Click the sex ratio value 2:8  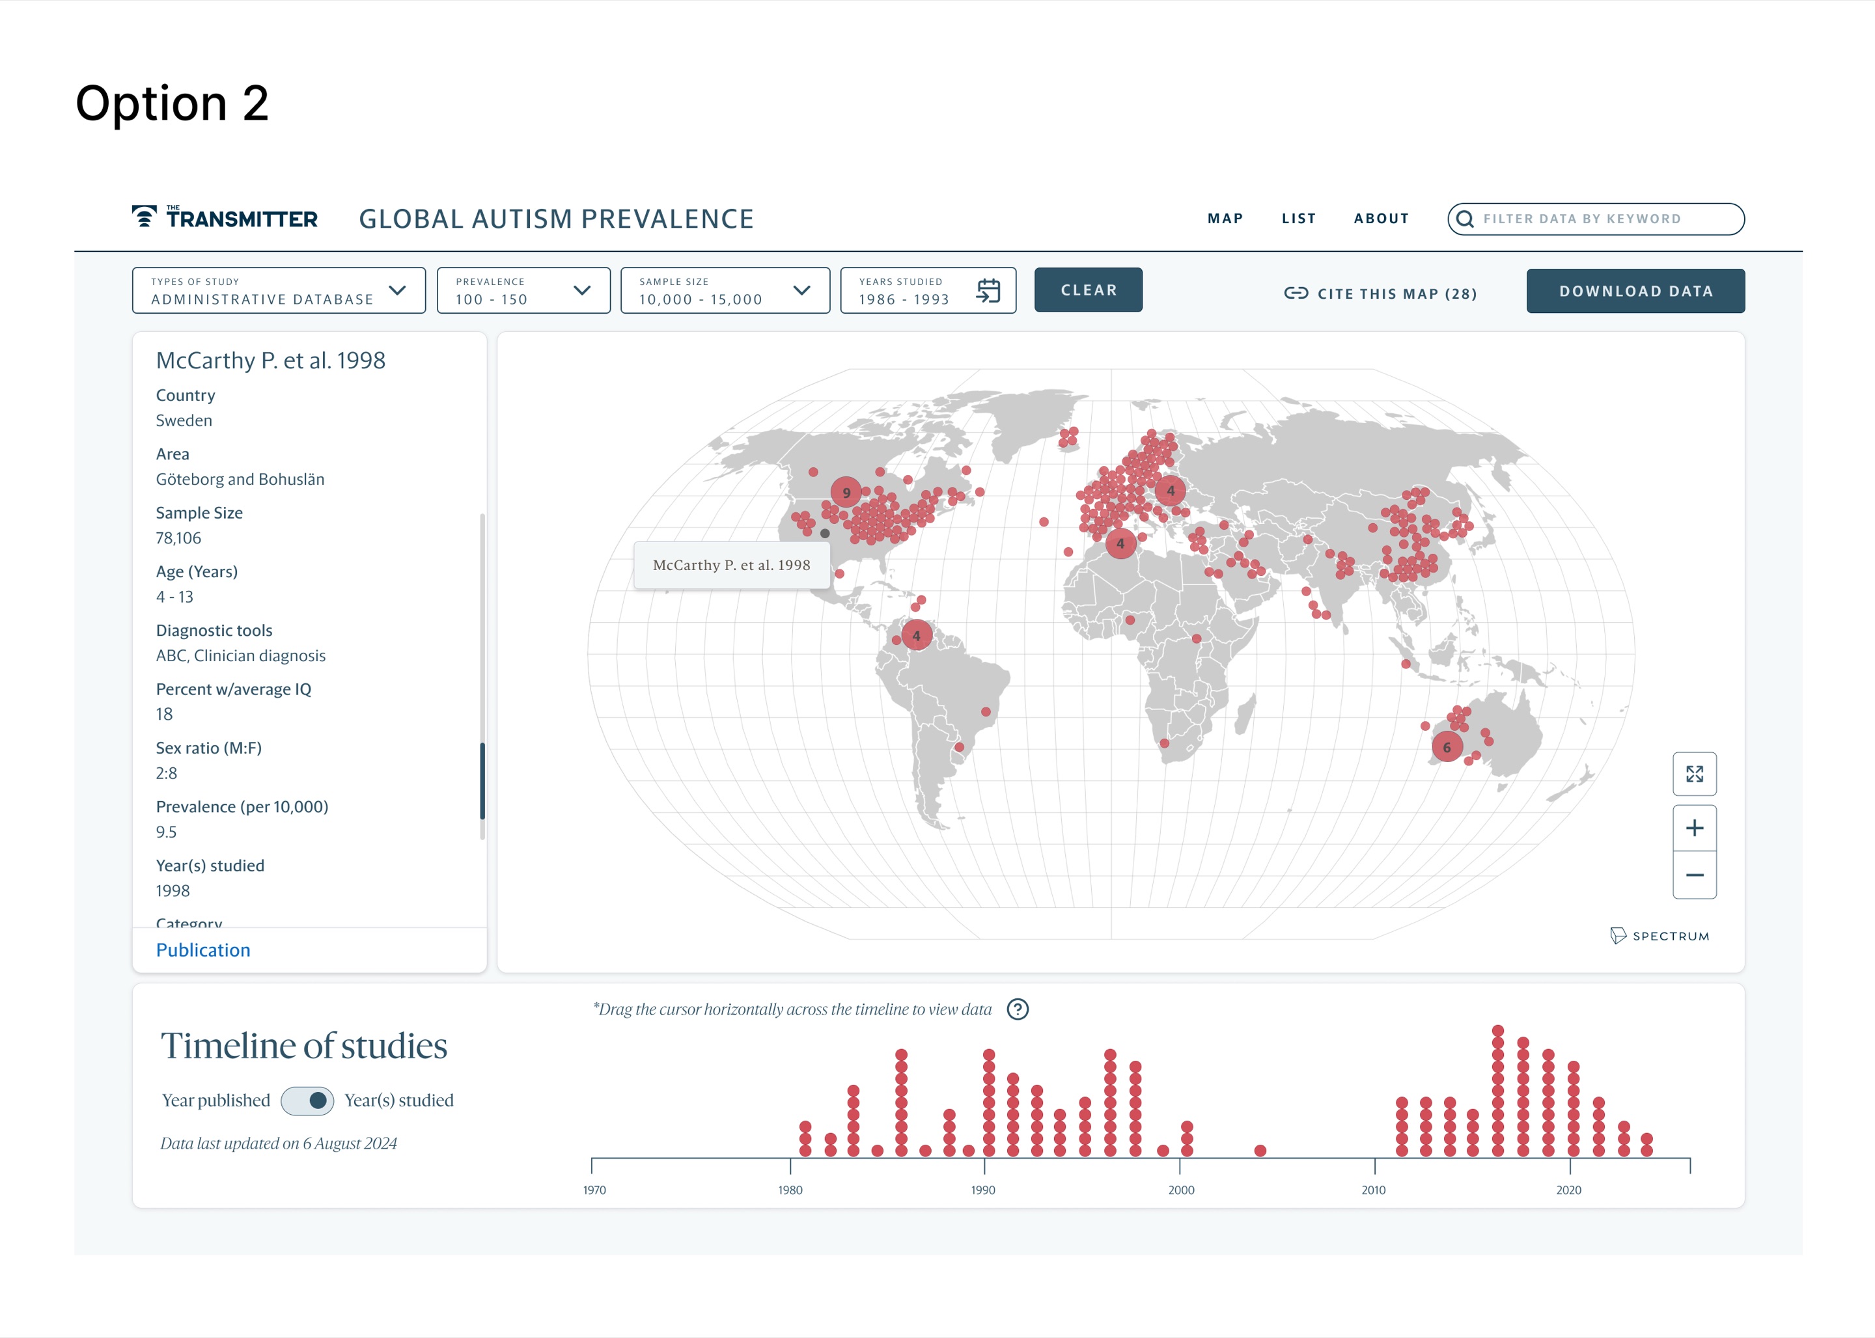165,774
